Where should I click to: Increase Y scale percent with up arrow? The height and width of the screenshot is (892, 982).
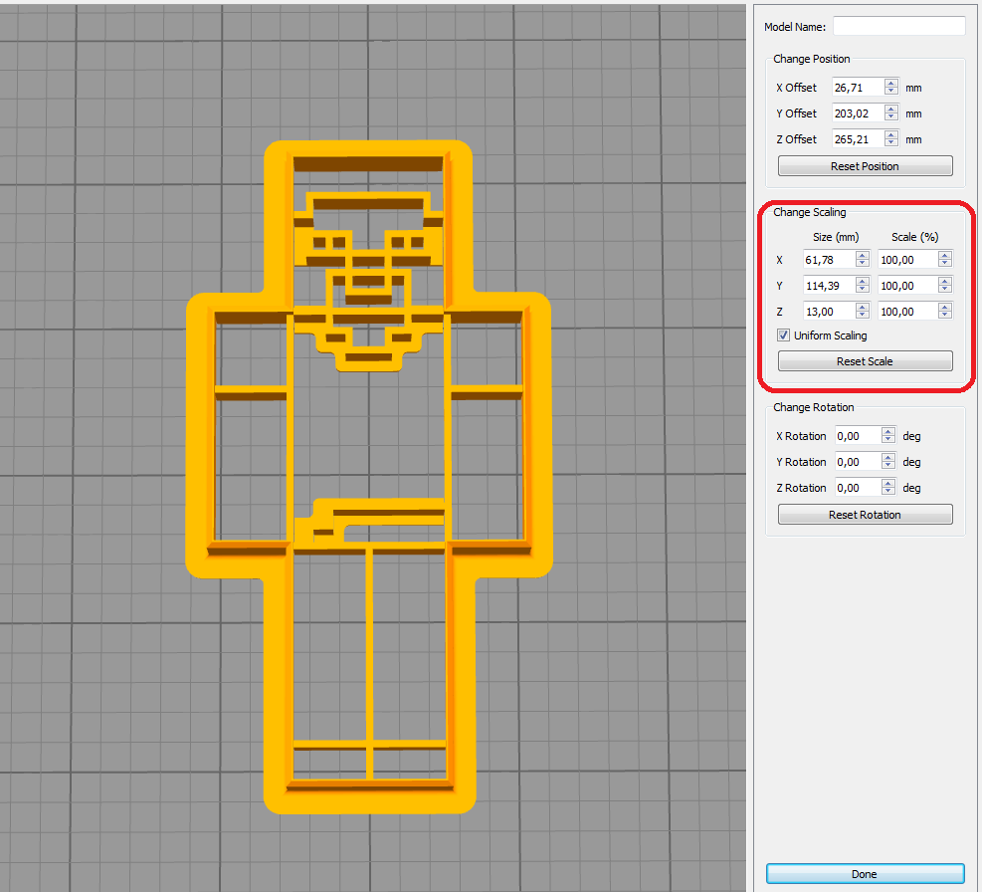point(945,281)
